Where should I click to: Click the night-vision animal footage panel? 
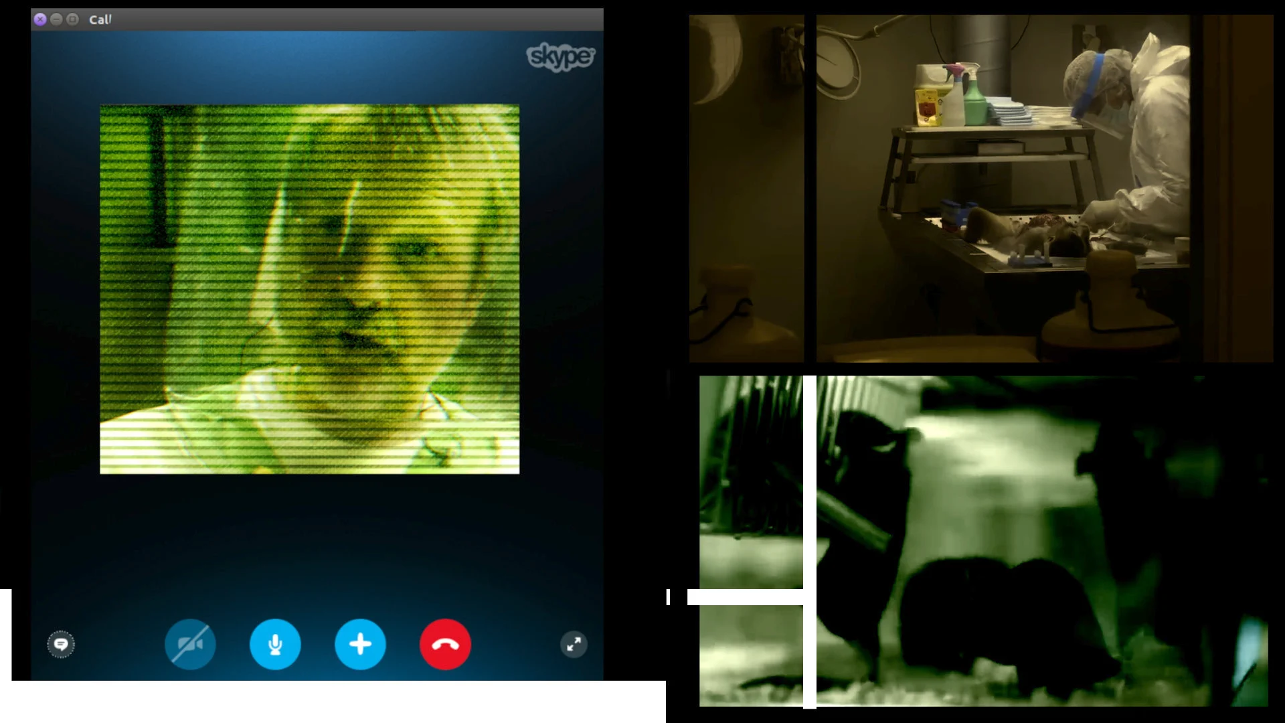[x=984, y=541]
